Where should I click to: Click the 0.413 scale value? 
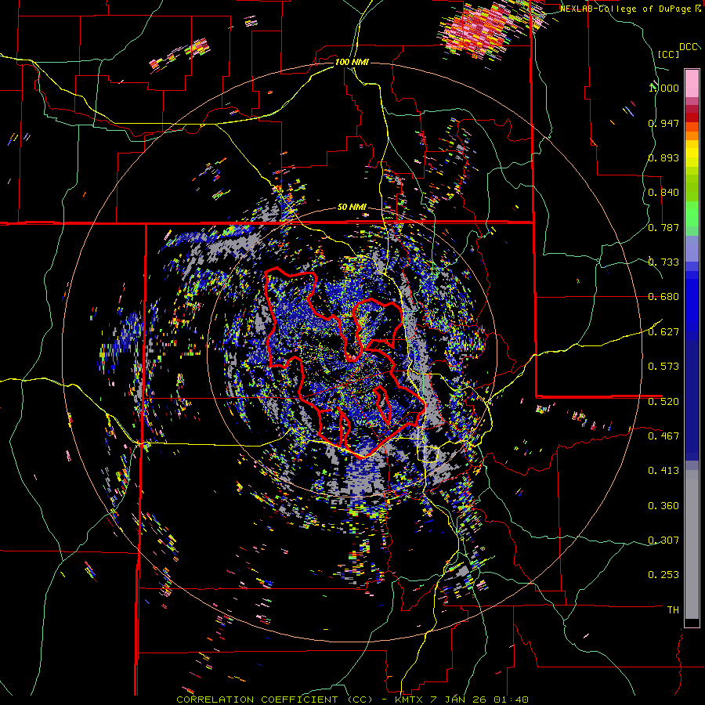[x=663, y=471]
